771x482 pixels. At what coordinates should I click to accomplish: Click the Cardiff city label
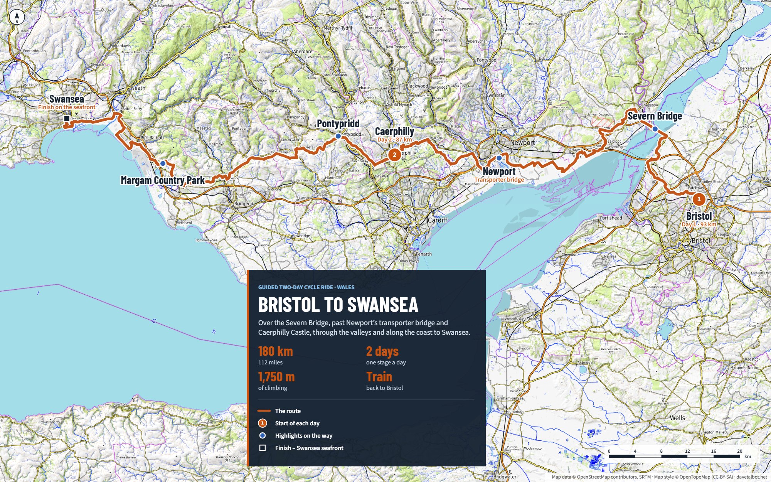coord(438,220)
